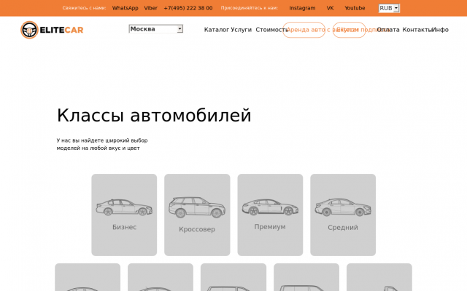Image resolution: width=467 pixels, height=291 pixels.
Task: Click the sedan icon above Бизнес
Action: [124, 207]
